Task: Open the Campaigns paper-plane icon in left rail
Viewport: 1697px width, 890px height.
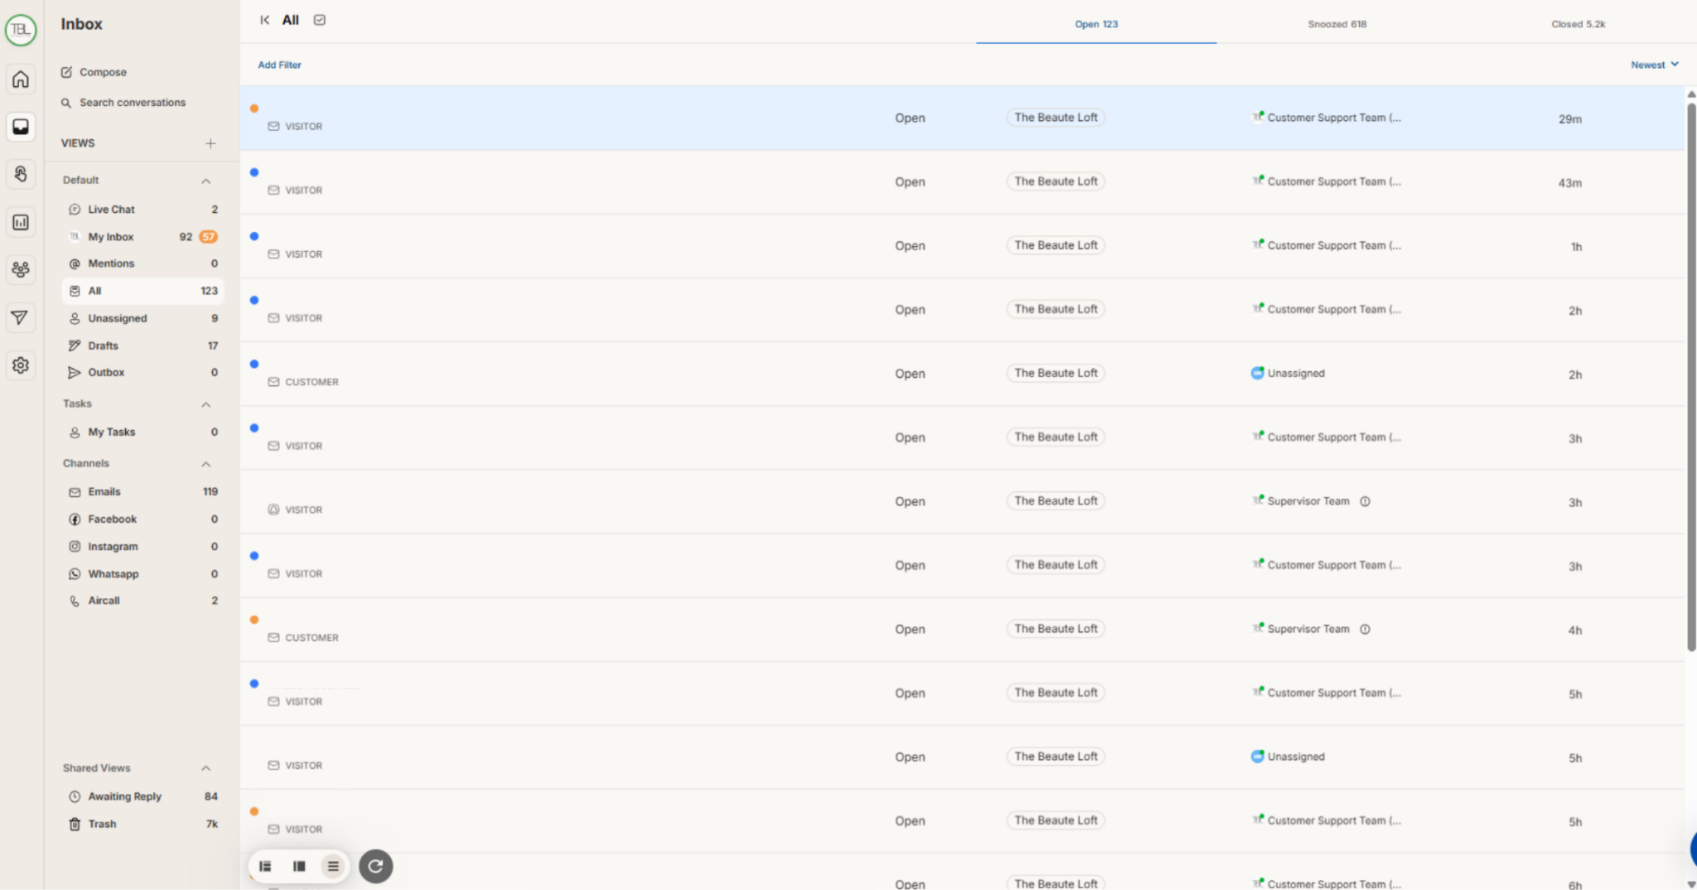Action: click(x=21, y=317)
